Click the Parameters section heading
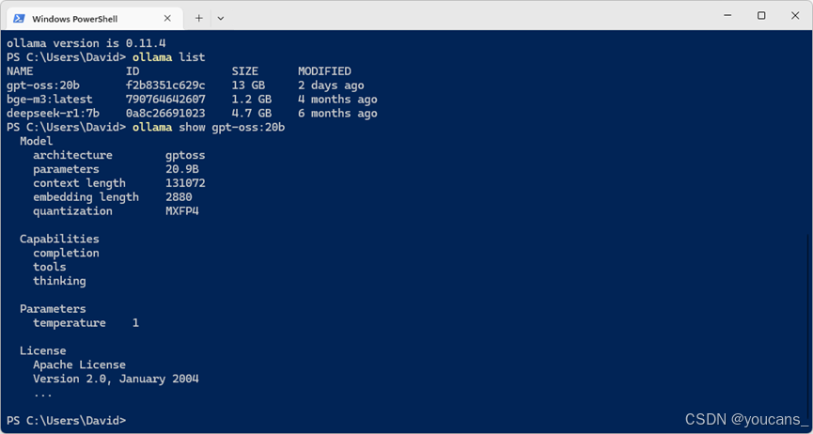 (53, 309)
